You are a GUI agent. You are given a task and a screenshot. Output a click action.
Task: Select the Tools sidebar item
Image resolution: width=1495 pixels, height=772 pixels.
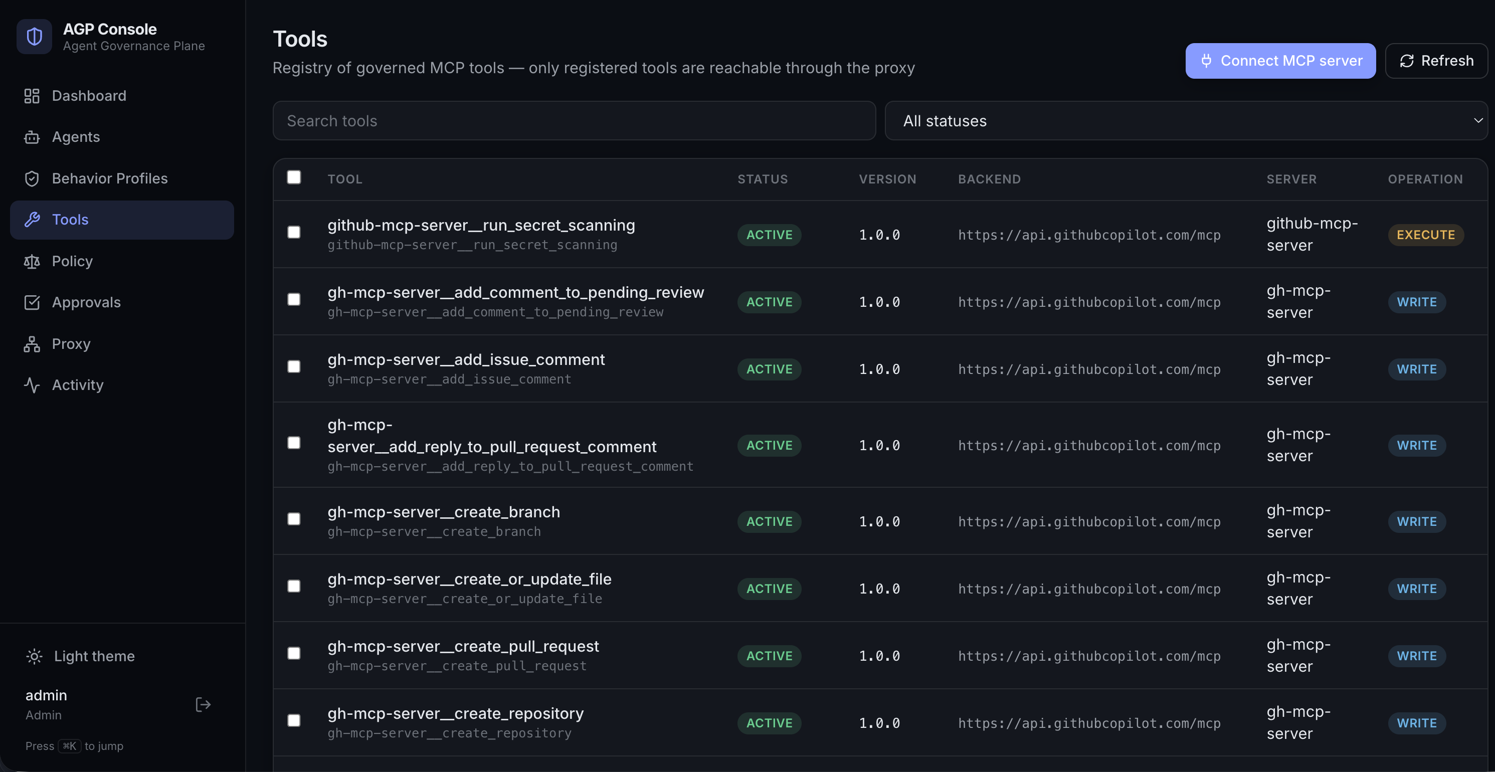tap(122, 220)
